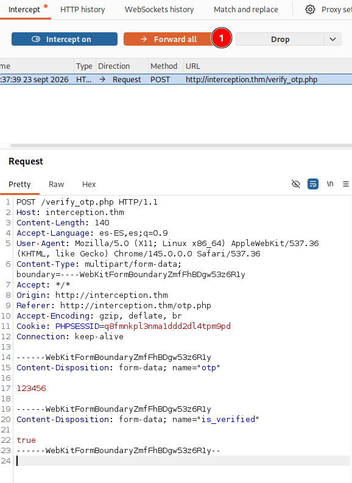Toggle hide non-printable eye-slash icon
The image size is (352, 483).
coord(296,184)
